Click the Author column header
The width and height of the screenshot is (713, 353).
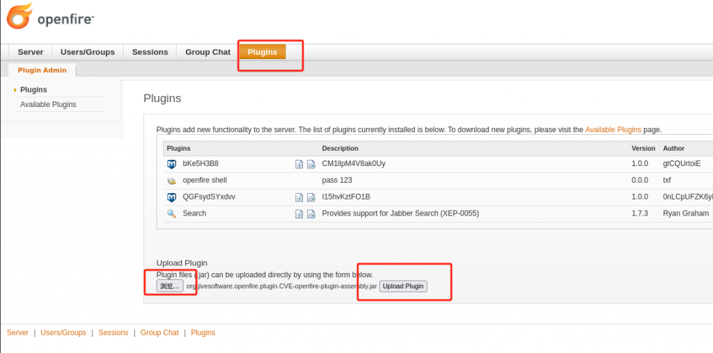point(674,149)
